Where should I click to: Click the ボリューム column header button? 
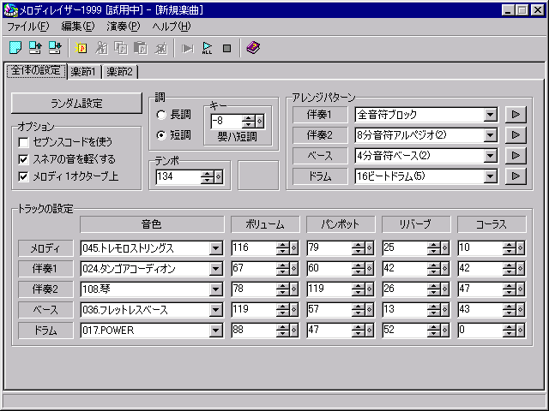point(265,224)
